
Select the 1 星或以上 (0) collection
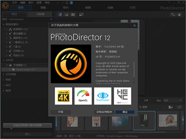20,42
